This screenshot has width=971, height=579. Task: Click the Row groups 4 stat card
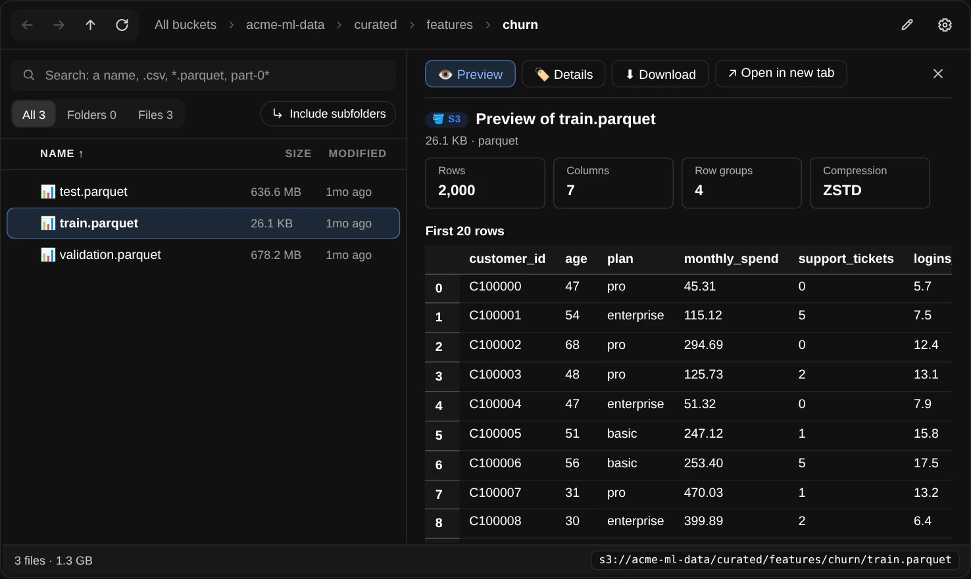click(741, 183)
